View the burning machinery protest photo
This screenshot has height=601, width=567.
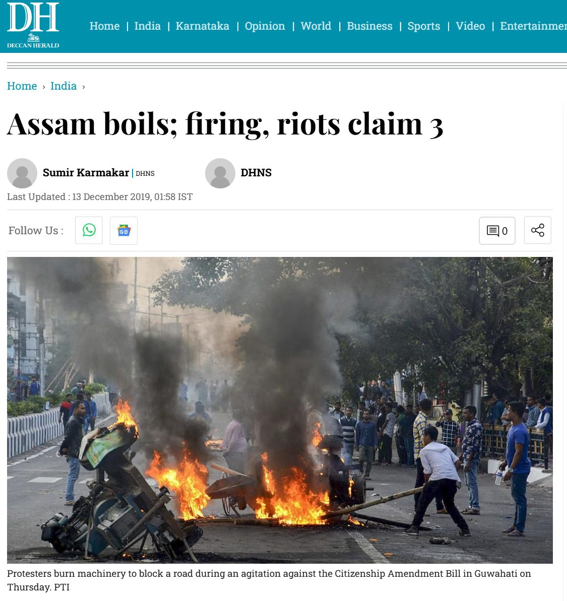tap(280, 410)
